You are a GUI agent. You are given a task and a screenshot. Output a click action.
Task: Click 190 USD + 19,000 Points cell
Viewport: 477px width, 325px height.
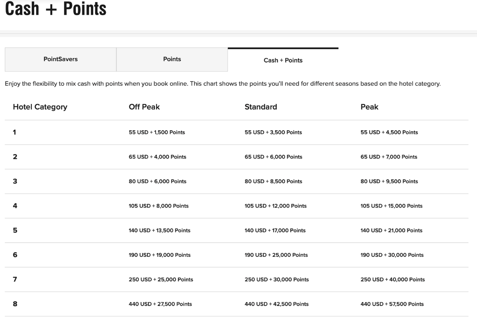pos(159,255)
